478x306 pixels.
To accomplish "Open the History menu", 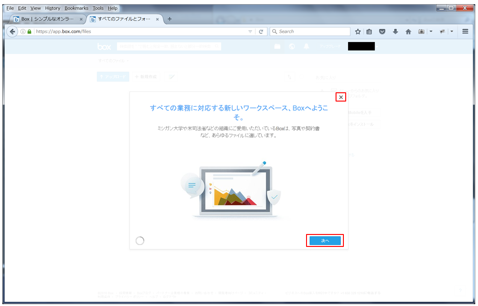I will pyautogui.click(x=53, y=8).
